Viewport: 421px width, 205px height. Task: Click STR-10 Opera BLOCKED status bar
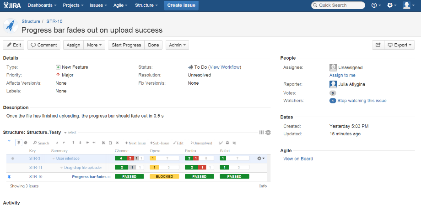pyautogui.click(x=164, y=176)
